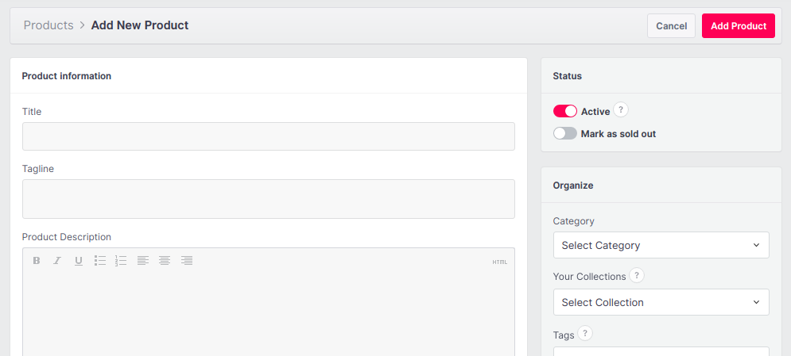Open the Select Category dropdown
The image size is (791, 356).
point(661,246)
